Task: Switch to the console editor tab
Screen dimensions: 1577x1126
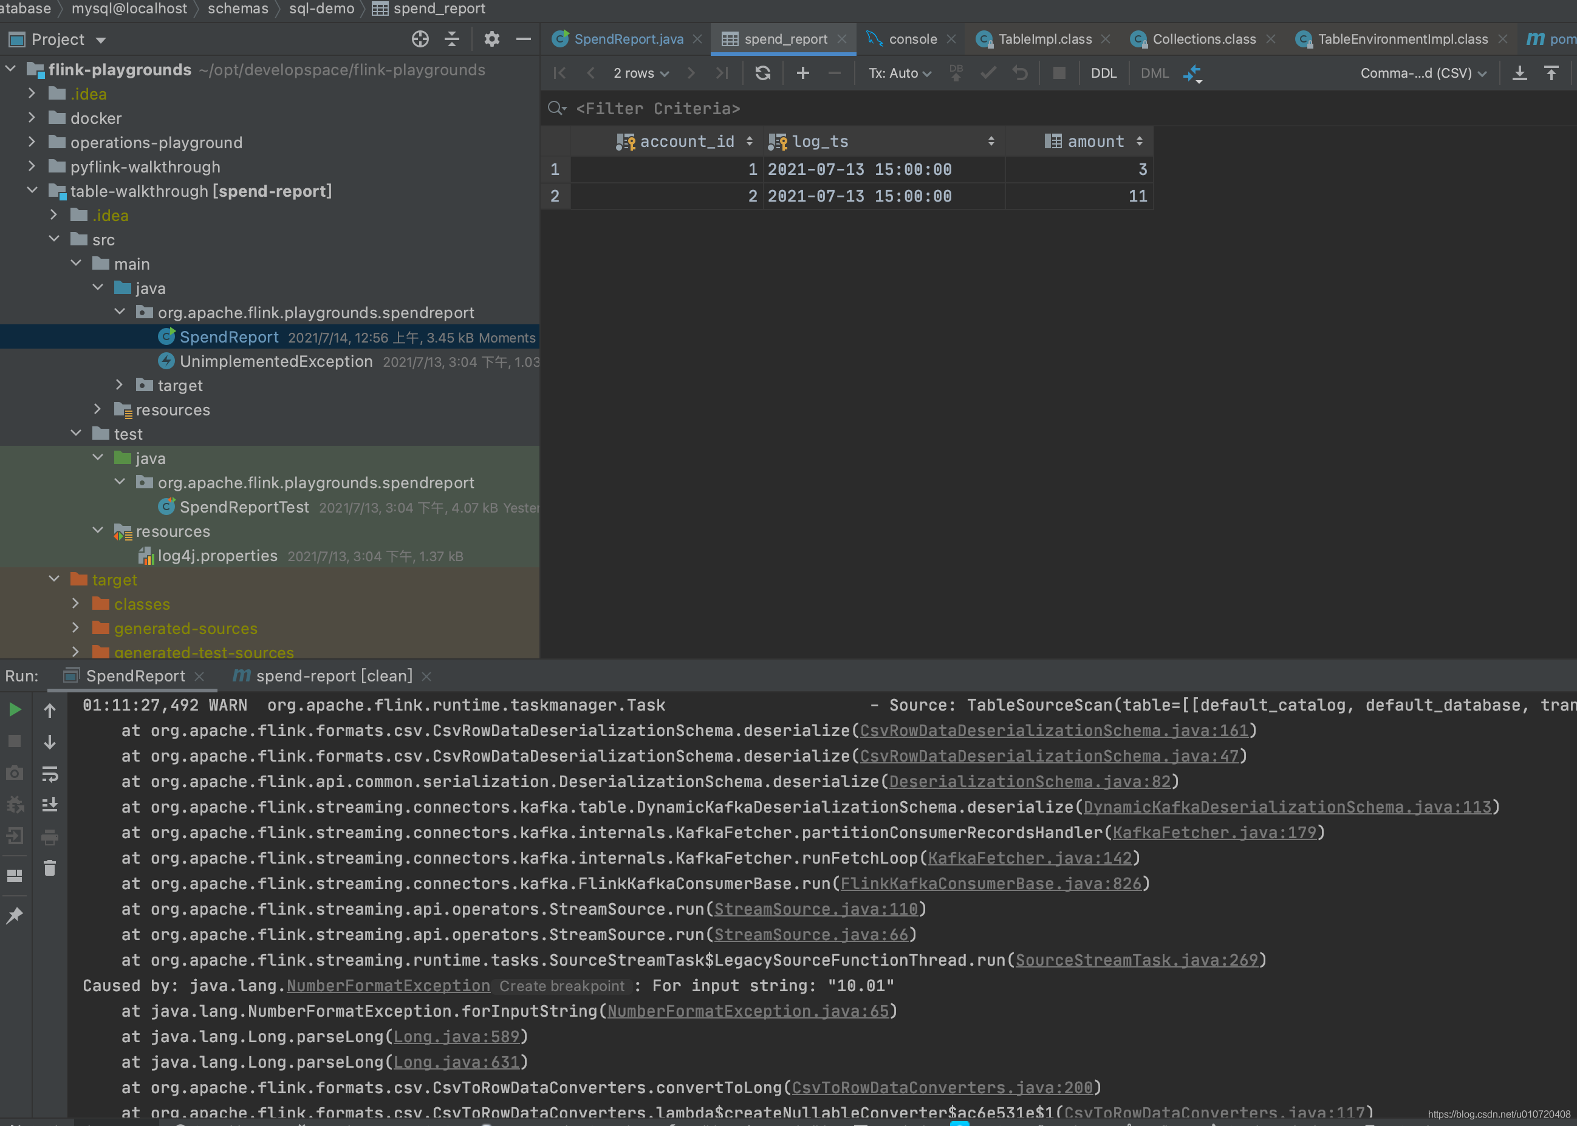Action: tap(912, 39)
